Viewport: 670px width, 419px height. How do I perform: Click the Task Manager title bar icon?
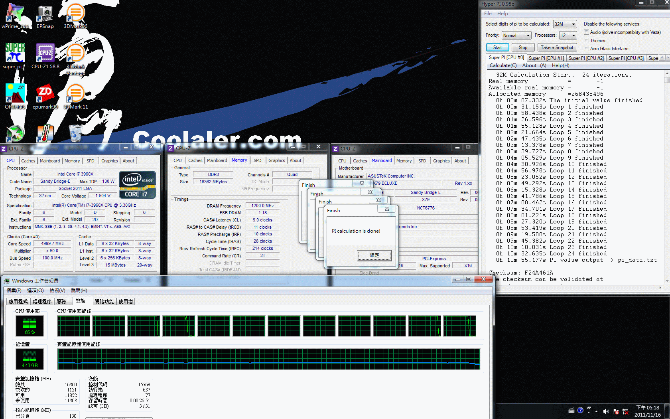[6, 281]
